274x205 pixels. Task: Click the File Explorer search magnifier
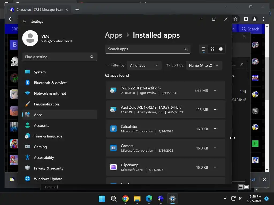coord(242,65)
